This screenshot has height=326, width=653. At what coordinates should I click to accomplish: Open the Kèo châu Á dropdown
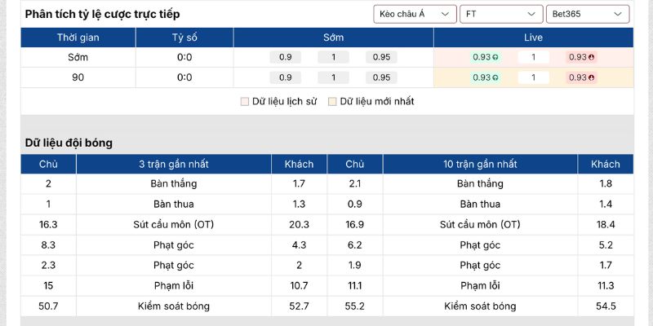415,14
